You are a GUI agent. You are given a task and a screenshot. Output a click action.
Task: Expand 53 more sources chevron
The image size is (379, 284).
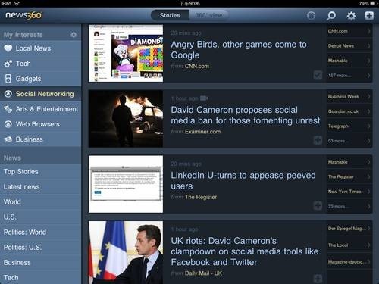(x=368, y=141)
